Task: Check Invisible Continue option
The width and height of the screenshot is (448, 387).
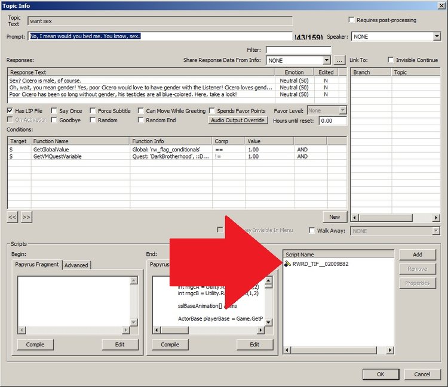Action: point(391,60)
